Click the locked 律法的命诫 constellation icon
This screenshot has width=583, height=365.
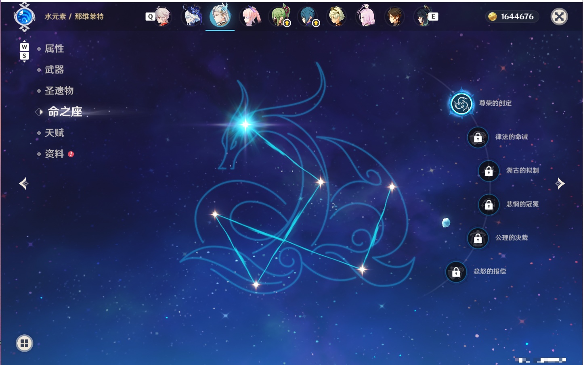[478, 137]
